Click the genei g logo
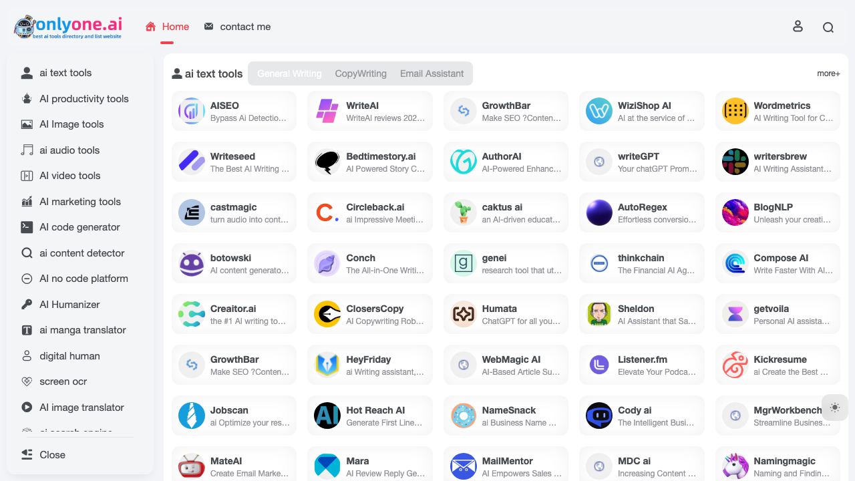The width and height of the screenshot is (855, 481). [x=464, y=263]
